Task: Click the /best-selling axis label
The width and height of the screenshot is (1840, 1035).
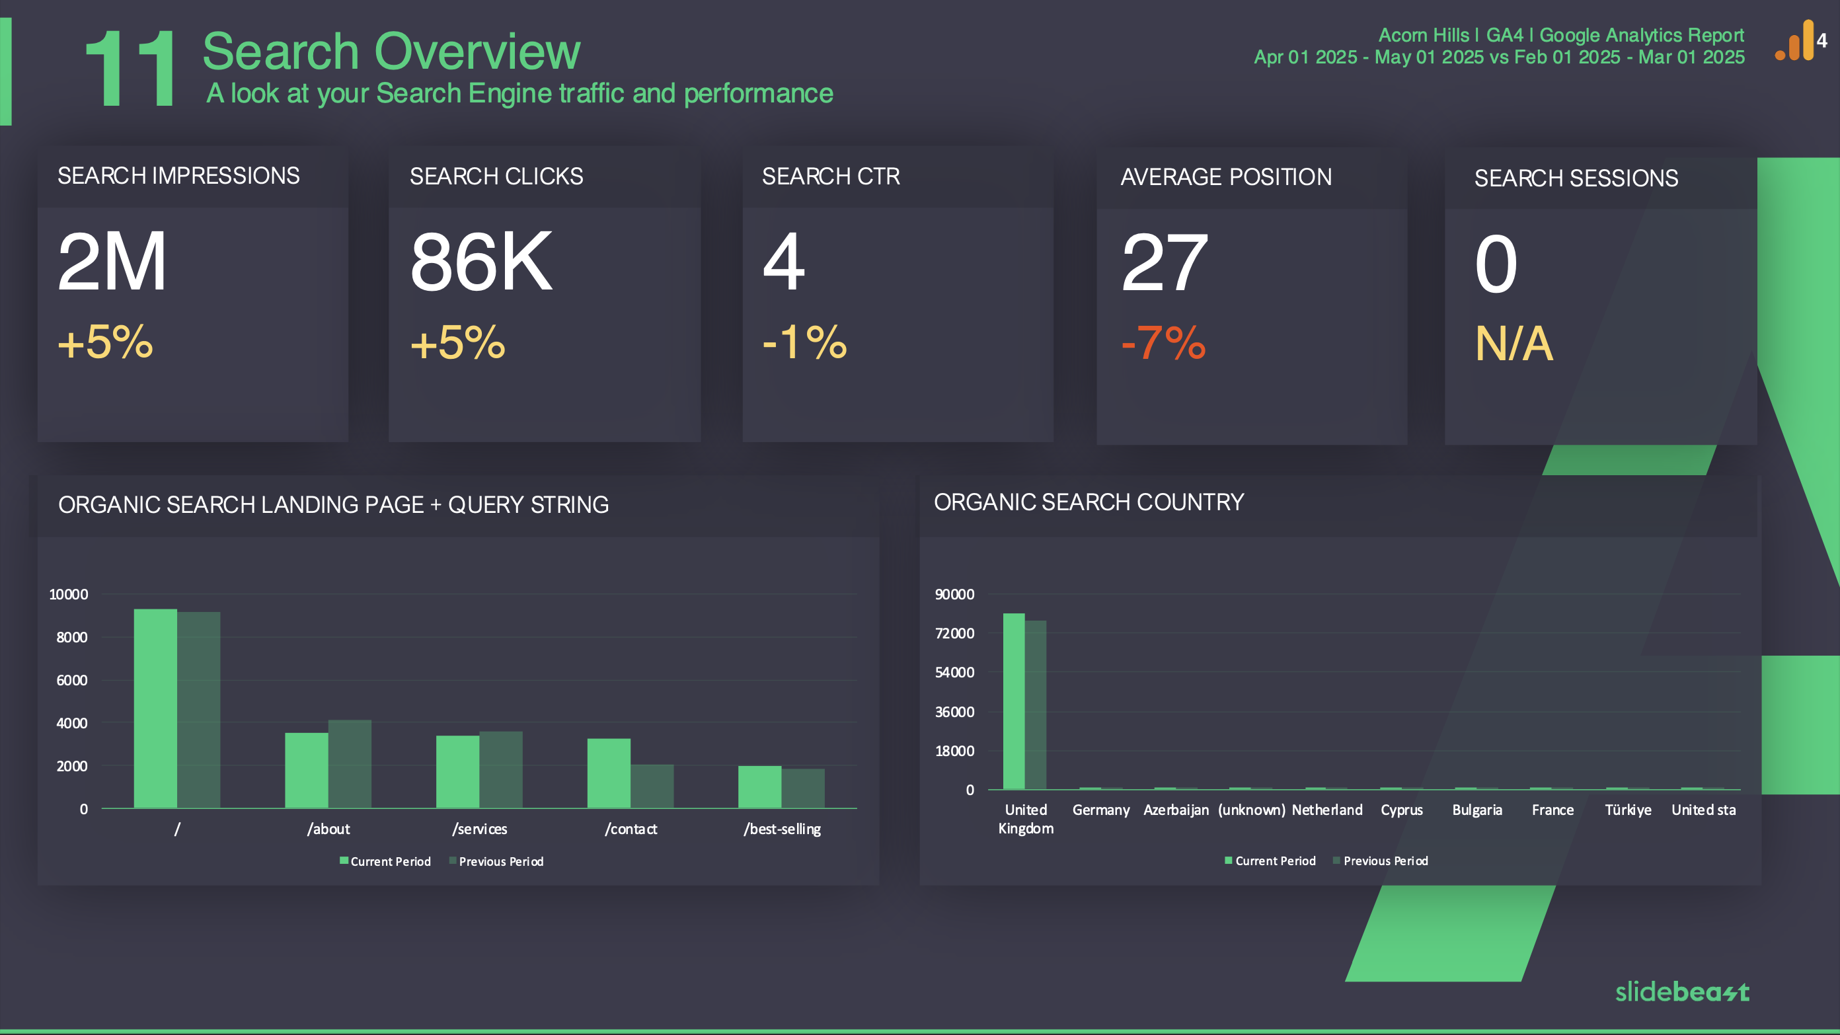Action: 782,829
